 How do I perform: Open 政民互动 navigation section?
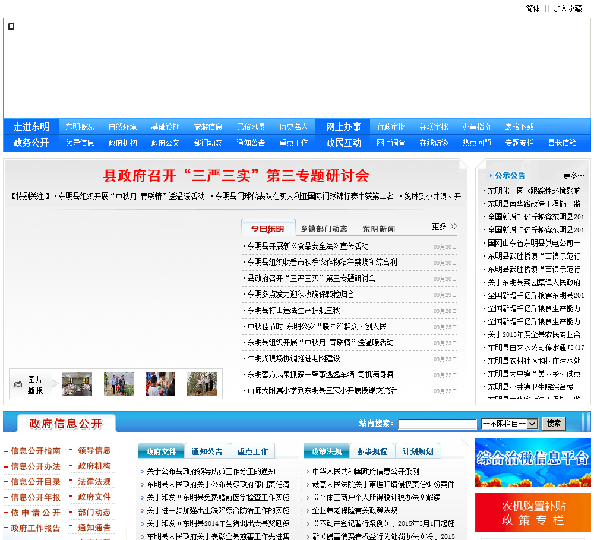tap(343, 143)
